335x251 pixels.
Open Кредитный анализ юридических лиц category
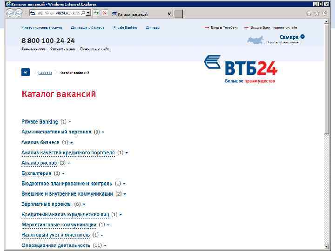[x=66, y=214]
